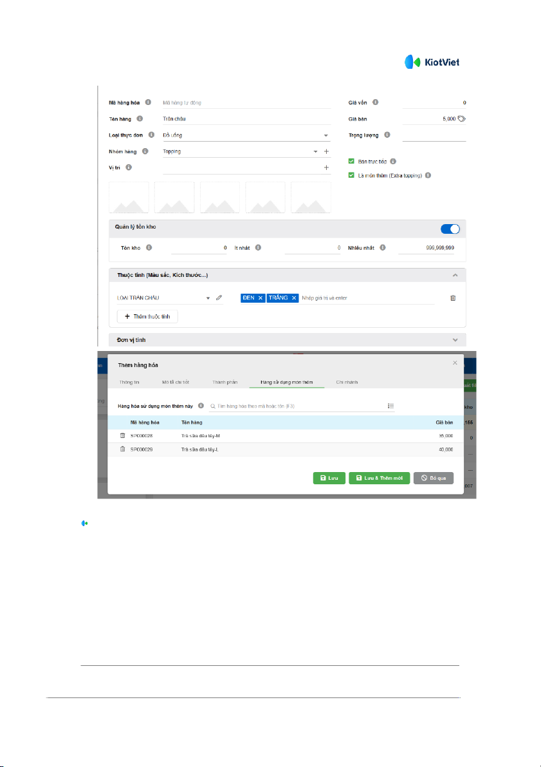Open the Chi nhánh tab

coord(347,382)
